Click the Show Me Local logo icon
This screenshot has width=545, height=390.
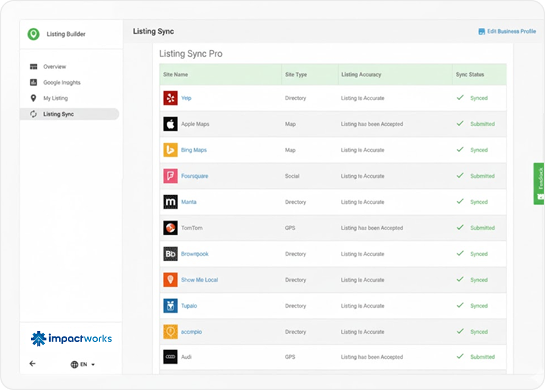click(170, 280)
